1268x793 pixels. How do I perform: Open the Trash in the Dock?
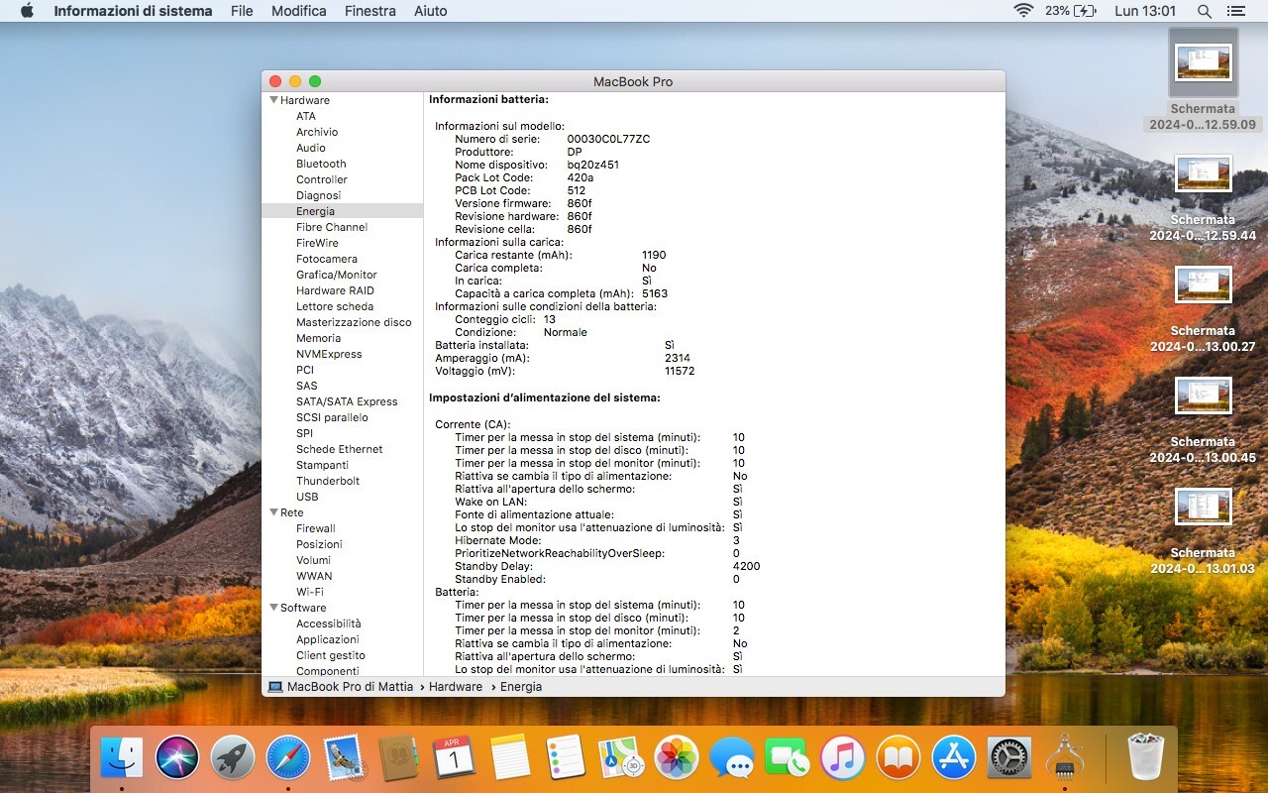click(x=1145, y=759)
